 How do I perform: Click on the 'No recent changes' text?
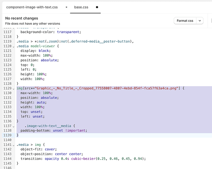click(x=22, y=18)
